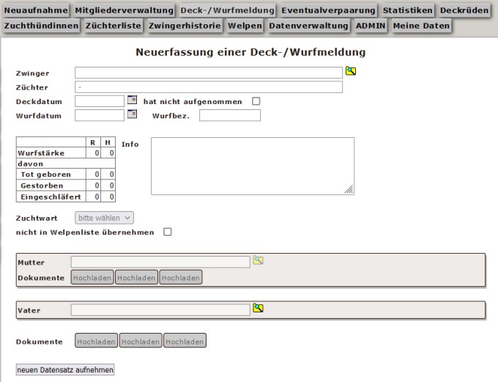Click into the Wurfbez. text field
The image size is (498, 382).
point(229,115)
